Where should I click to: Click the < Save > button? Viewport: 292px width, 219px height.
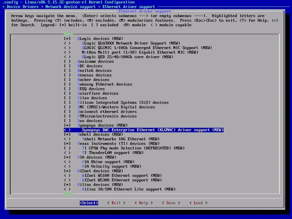coord(171,203)
